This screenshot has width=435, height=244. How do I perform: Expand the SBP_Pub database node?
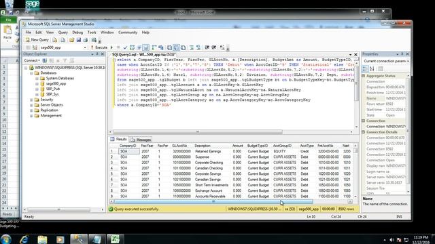[x=37, y=89]
